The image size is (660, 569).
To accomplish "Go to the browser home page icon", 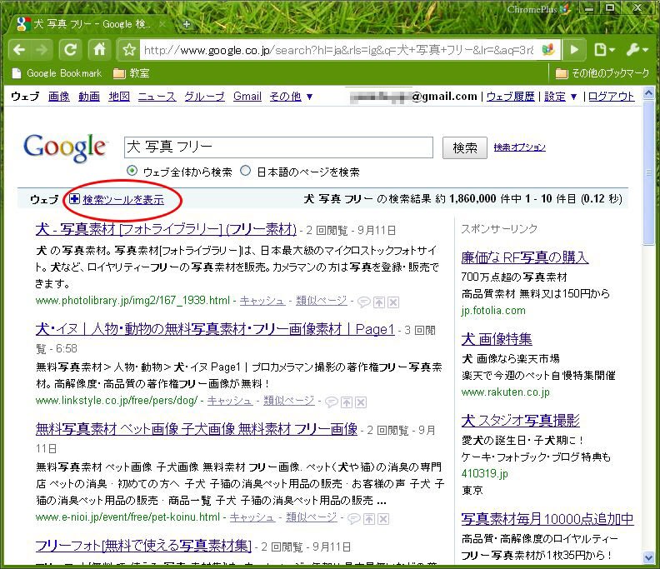I will 99,49.
